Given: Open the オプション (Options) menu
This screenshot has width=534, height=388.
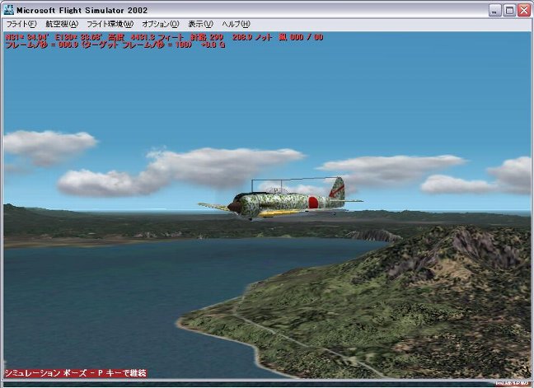Looking at the screenshot, I should click(160, 24).
